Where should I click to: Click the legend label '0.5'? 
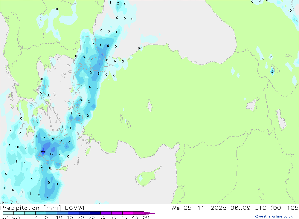coord(16,217)
